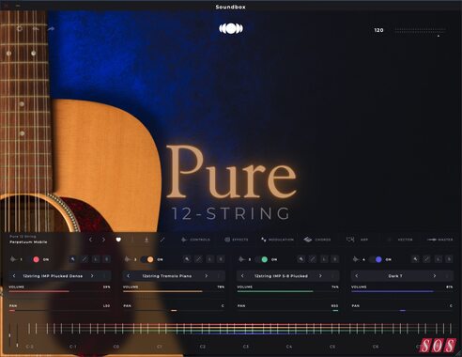
Task: Adjust layer 3 green volume slider
Action: tap(287, 291)
